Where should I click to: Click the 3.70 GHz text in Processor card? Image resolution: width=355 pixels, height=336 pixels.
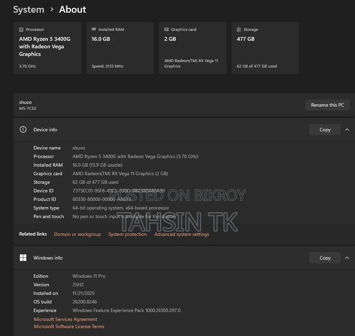point(27,66)
